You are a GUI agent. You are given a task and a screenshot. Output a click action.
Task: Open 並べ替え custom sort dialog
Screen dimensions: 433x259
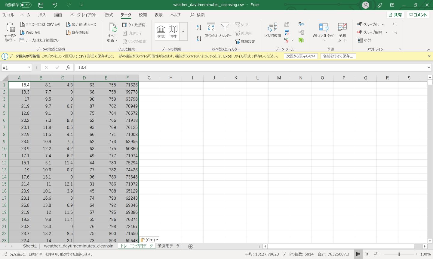coord(211,30)
